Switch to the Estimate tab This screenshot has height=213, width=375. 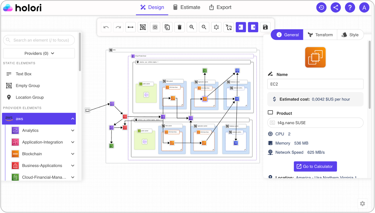click(187, 7)
